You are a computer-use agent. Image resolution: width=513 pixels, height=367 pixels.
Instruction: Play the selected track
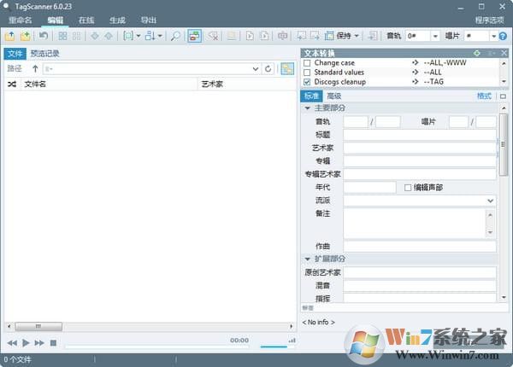pyautogui.click(x=26, y=343)
